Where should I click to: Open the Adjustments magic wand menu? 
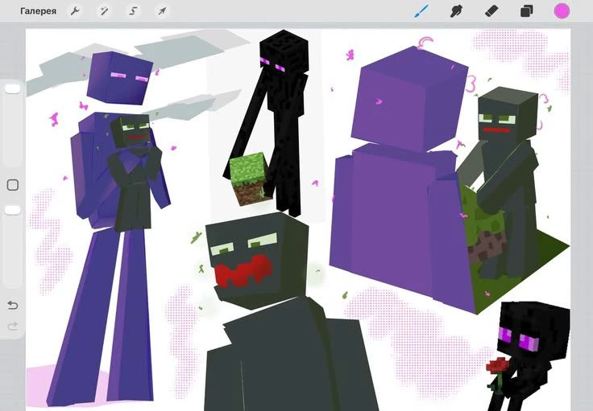pyautogui.click(x=104, y=11)
